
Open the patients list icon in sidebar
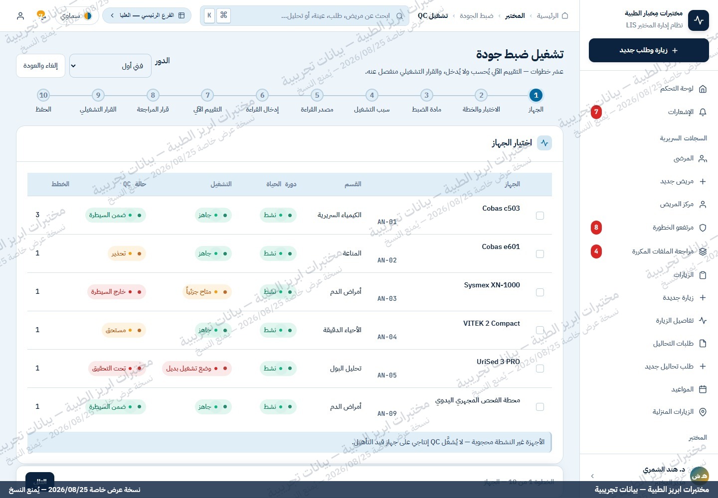coord(703,158)
